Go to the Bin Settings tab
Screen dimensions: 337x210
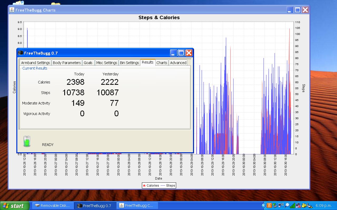point(129,63)
